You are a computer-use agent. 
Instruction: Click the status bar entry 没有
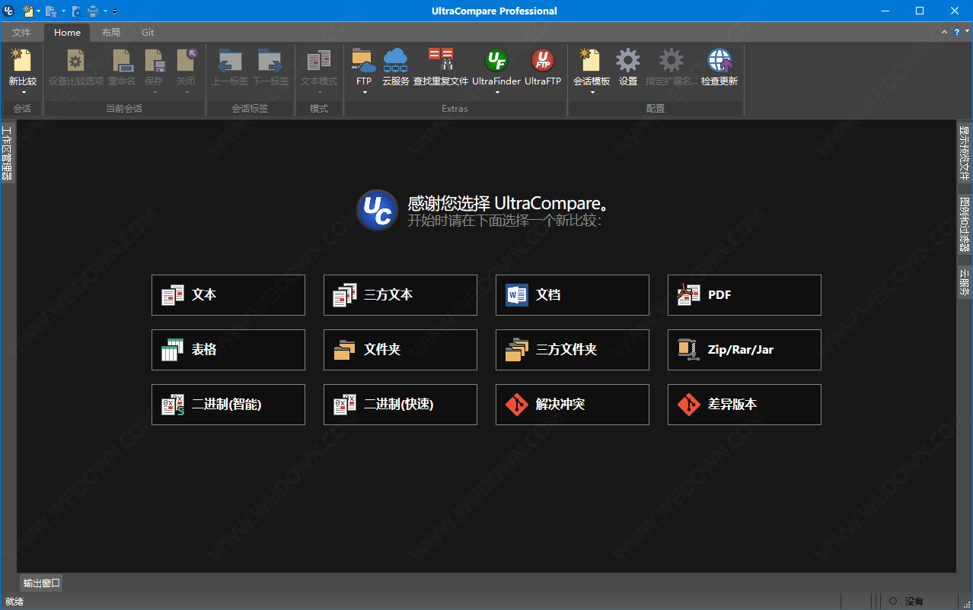coord(914,602)
